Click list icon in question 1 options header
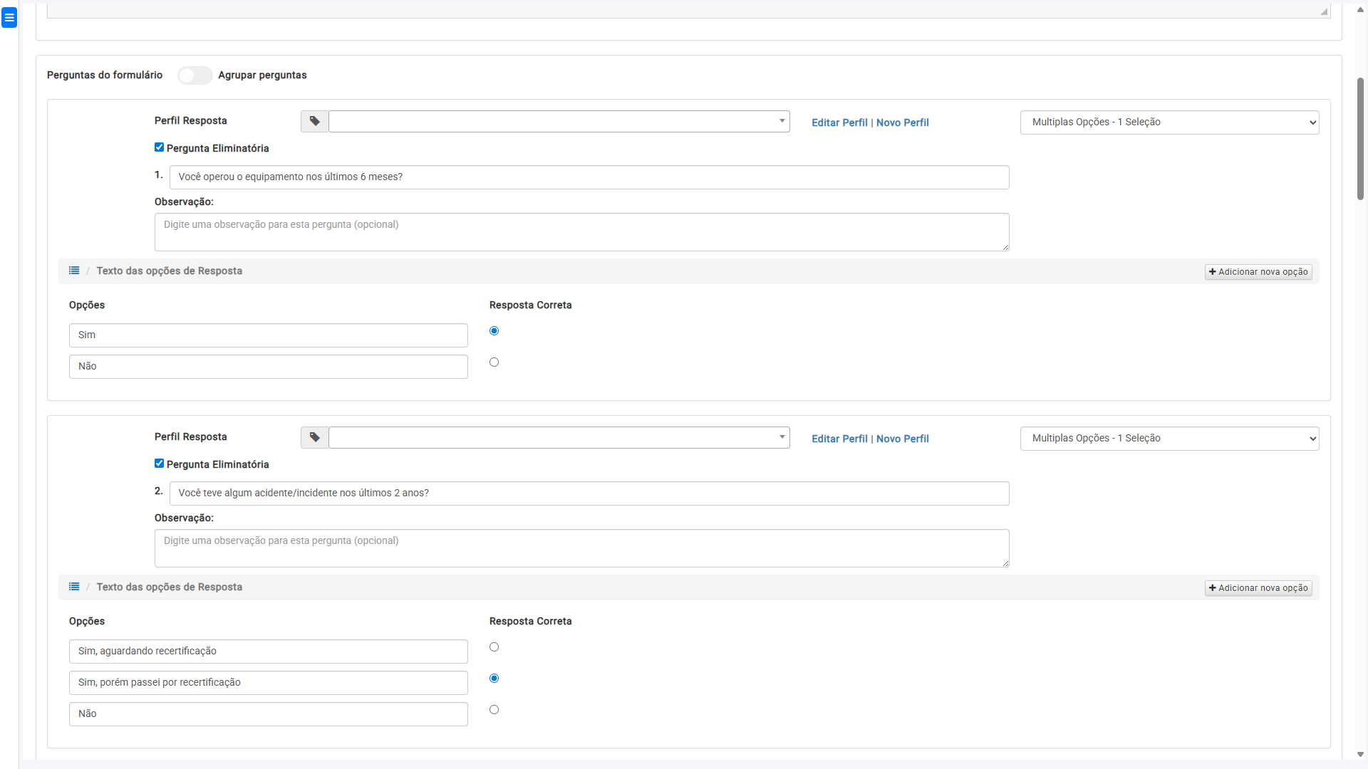 click(x=74, y=271)
